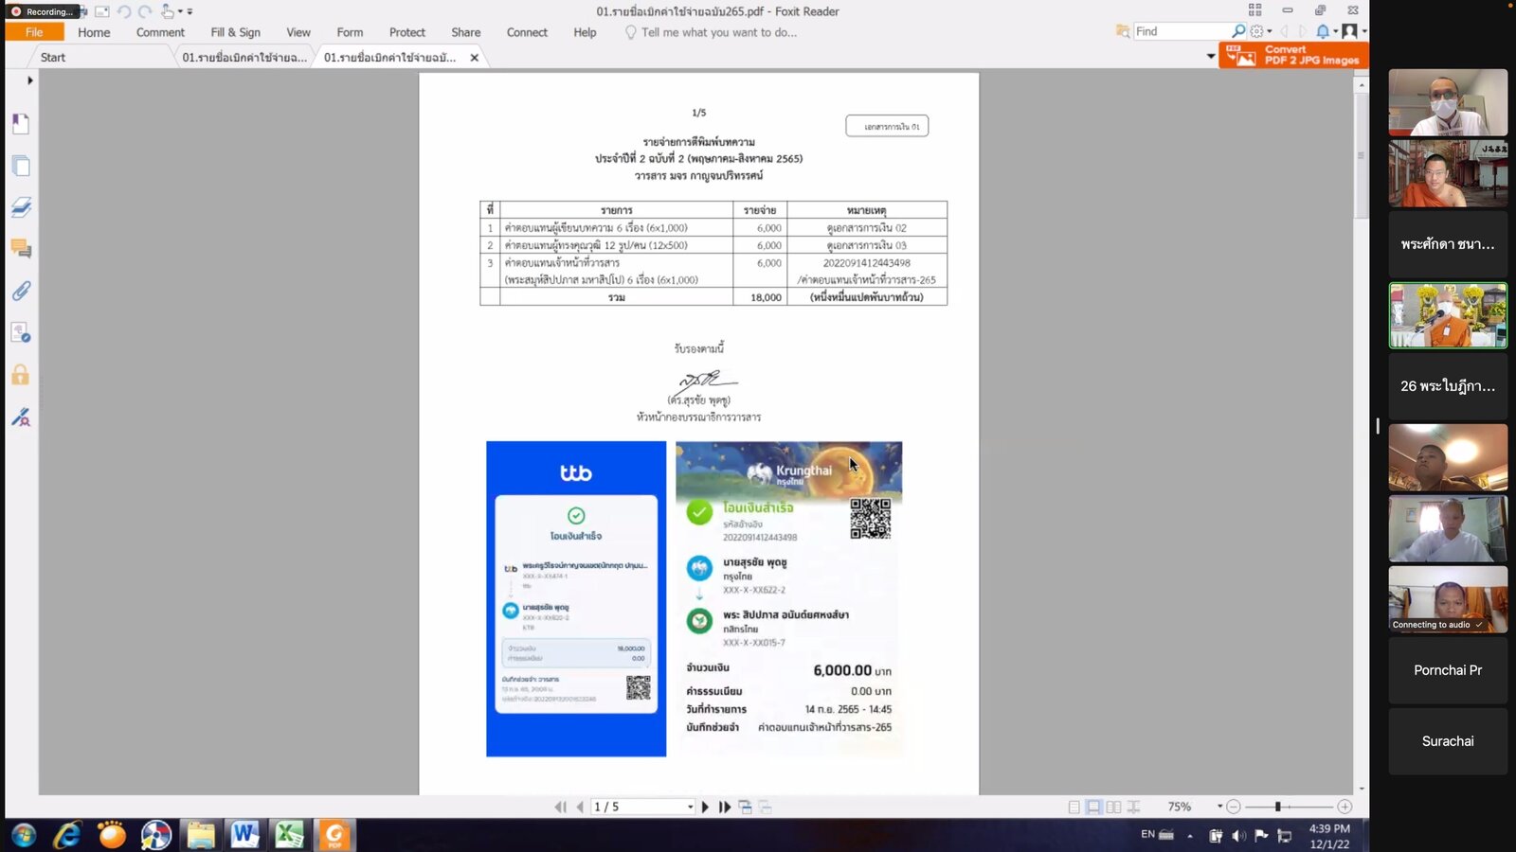Enable continuous facing view mode
The image size is (1516, 852).
(x=1133, y=807)
